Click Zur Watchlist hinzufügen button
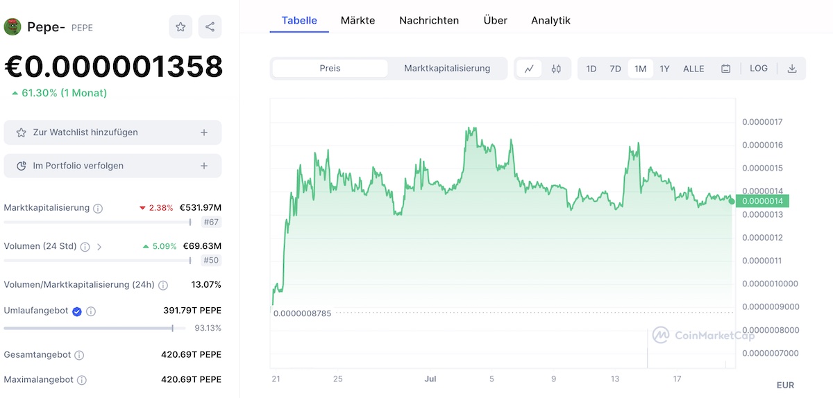Viewport: 833px width, 398px height. tap(112, 132)
